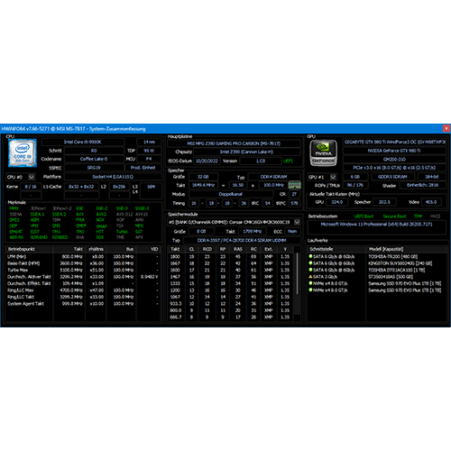Image resolution: width=451 pixels, height=451 pixels.
Task: Close the HWiNFO64 summary window
Action: [x=446, y=128]
